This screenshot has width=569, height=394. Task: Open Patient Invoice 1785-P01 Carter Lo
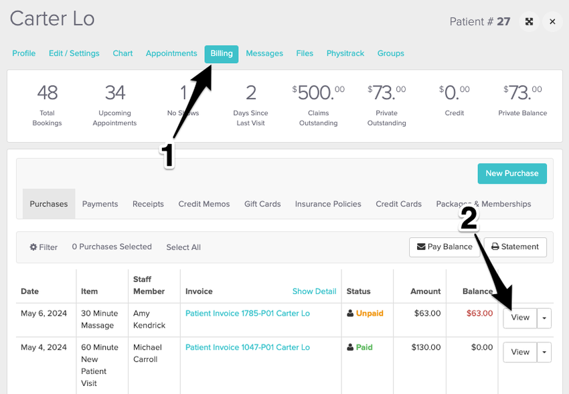click(x=248, y=314)
